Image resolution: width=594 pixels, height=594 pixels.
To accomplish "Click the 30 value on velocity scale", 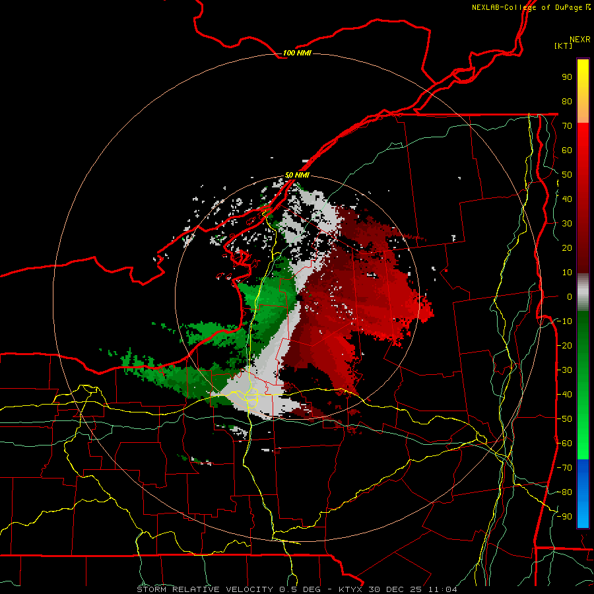I will [x=567, y=224].
